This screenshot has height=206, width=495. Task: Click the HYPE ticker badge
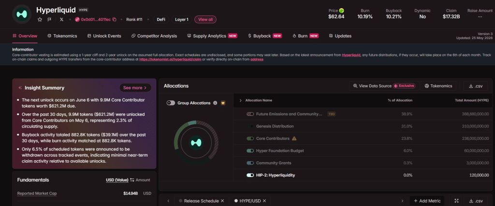[x=84, y=10]
